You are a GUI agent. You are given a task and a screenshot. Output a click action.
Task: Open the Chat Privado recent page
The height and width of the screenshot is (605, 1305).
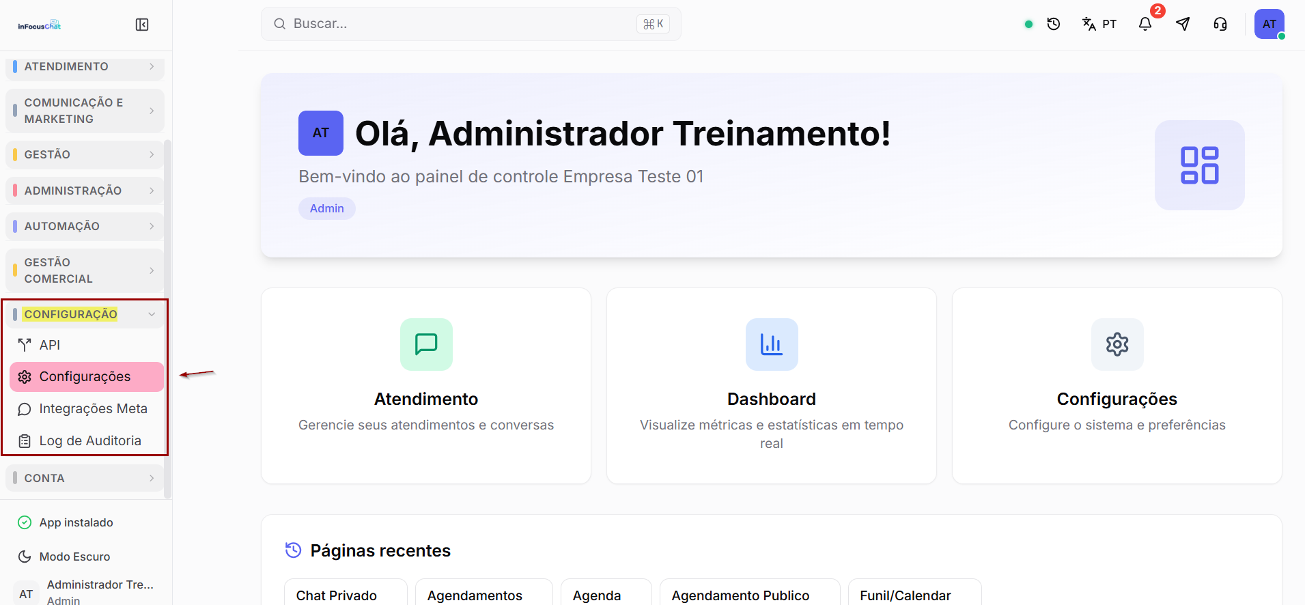[346, 593]
